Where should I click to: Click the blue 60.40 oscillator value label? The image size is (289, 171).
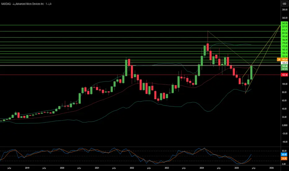(284, 155)
